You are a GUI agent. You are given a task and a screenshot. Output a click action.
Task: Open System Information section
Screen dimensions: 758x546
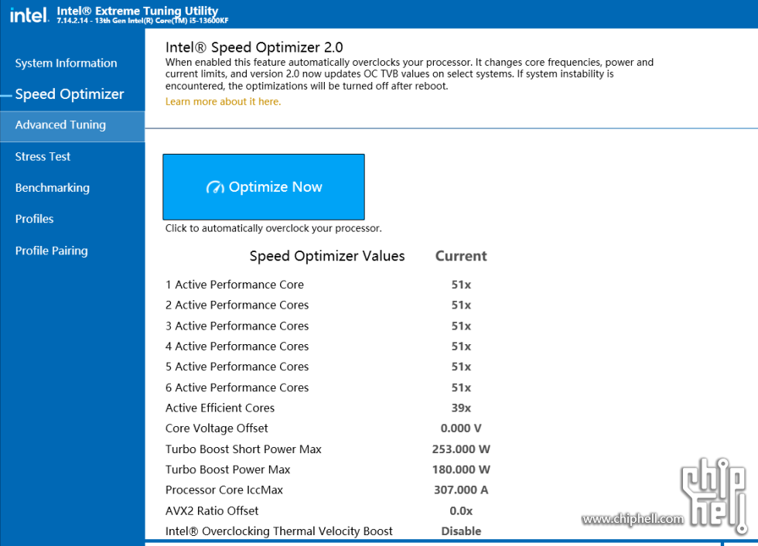[x=66, y=63]
